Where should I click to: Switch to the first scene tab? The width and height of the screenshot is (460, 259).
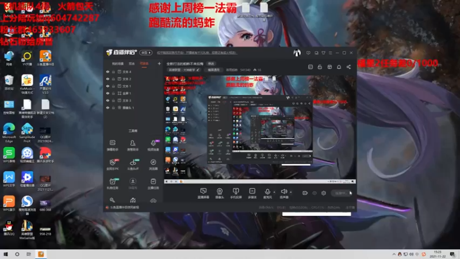coord(118,64)
